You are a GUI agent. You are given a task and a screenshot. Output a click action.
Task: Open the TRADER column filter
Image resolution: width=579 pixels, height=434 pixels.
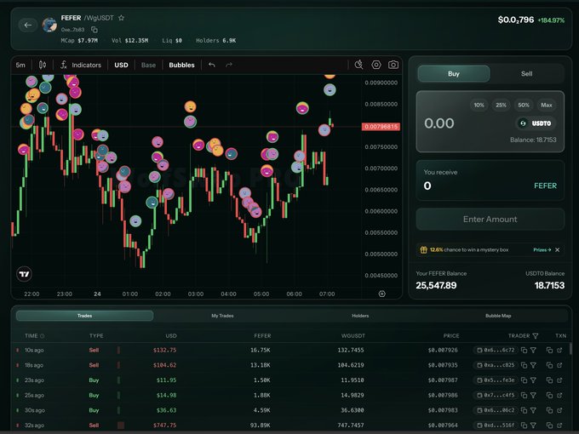(x=535, y=336)
